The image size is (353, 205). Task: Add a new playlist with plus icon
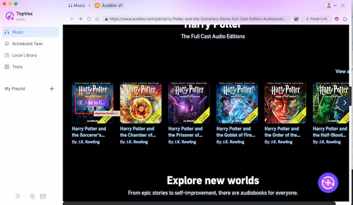point(52,89)
